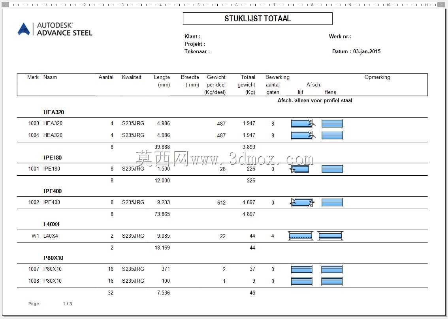Select the STUKLIJST TOTAAL title box
The height and width of the screenshot is (319, 448).
tap(258, 19)
